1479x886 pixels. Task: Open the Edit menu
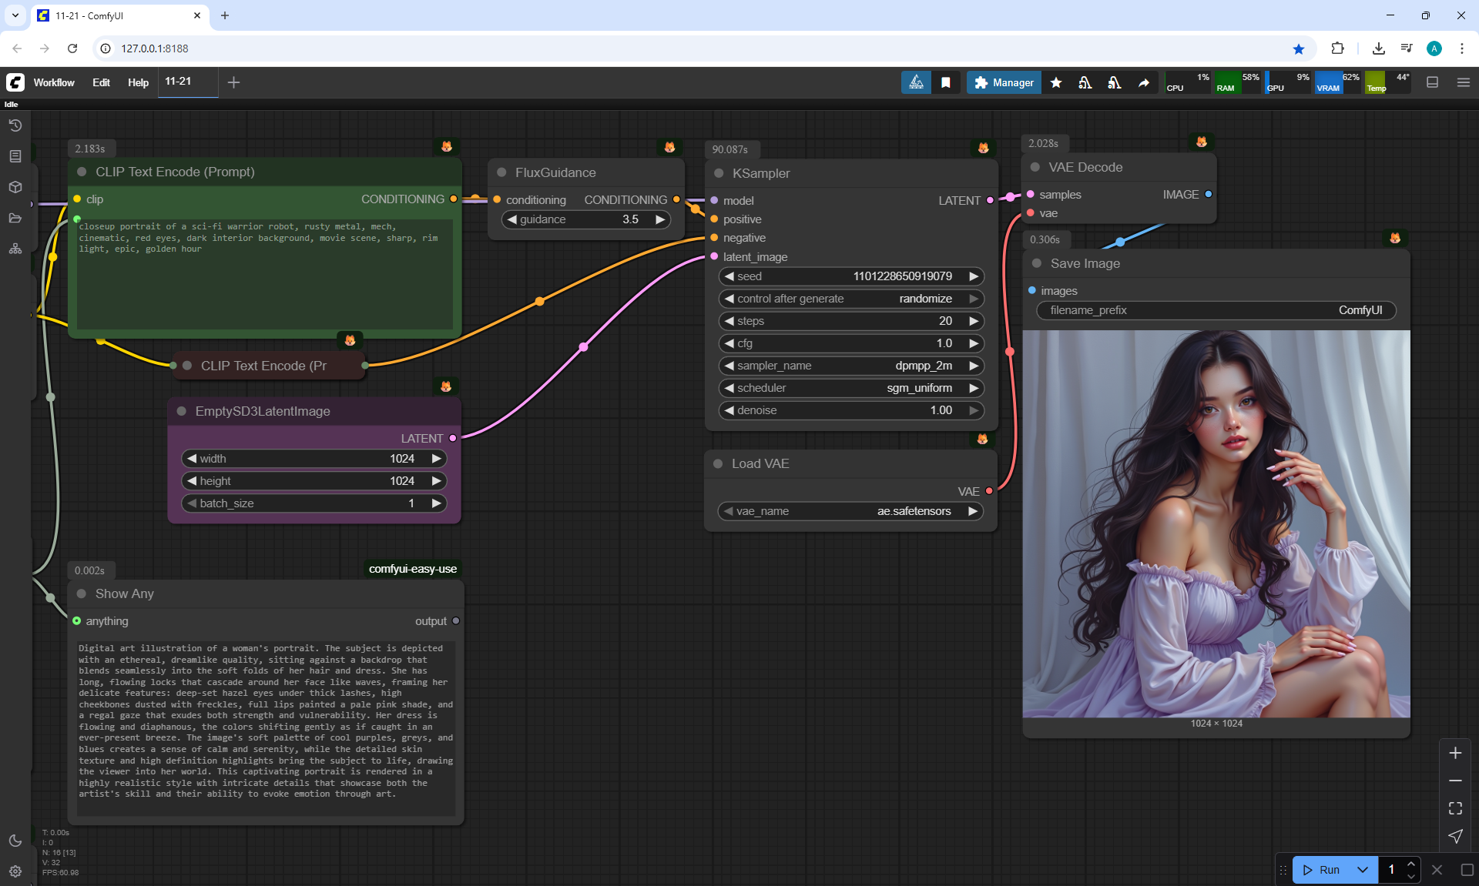(x=101, y=82)
